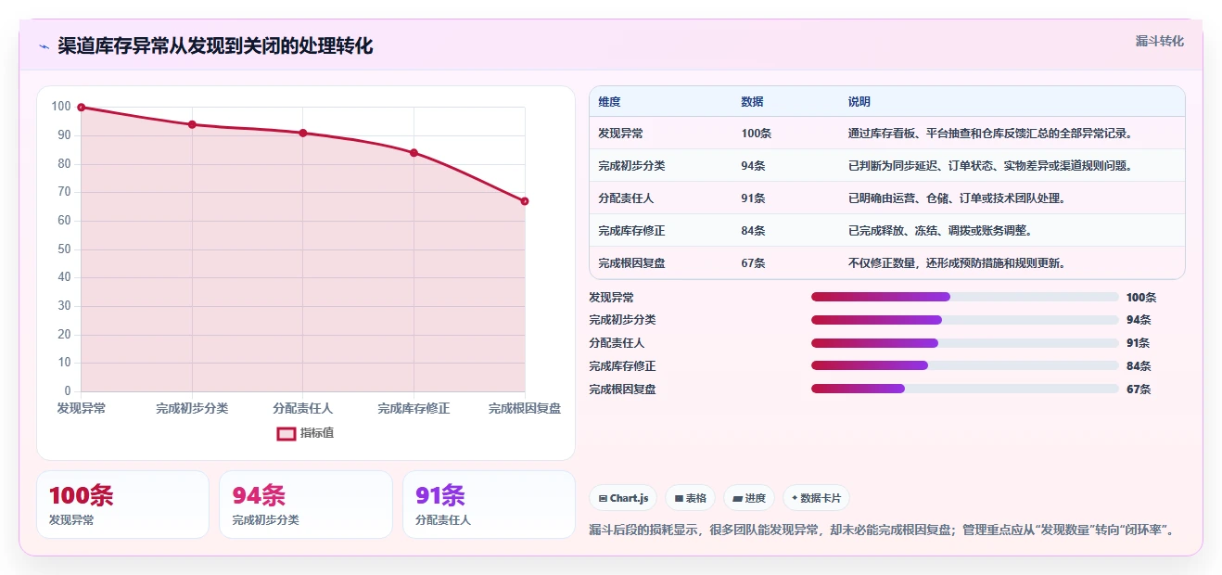Click the summary note about 闭环率
This screenshot has width=1222, height=575.
(x=885, y=530)
